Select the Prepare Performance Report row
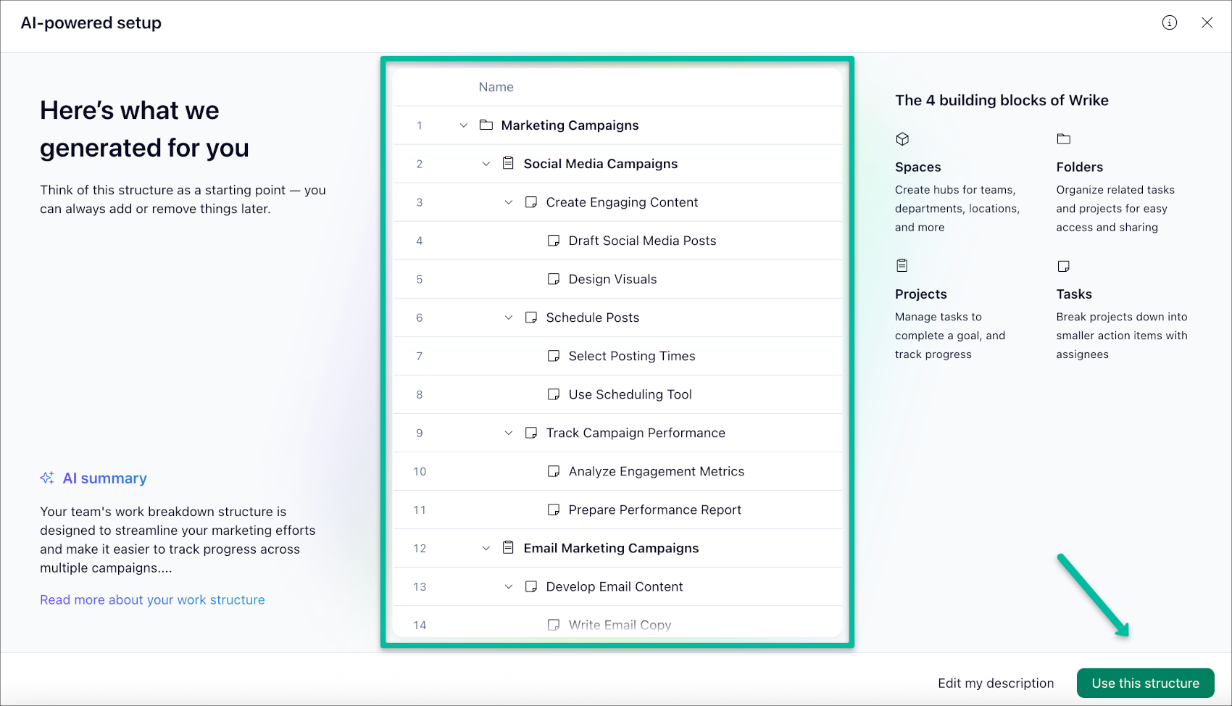The width and height of the screenshot is (1232, 706). (654, 510)
